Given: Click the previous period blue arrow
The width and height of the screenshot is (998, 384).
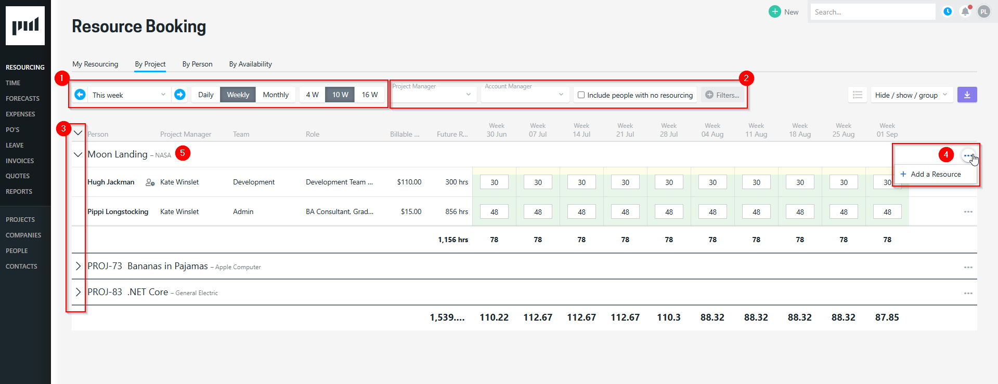Looking at the screenshot, I should click(80, 95).
